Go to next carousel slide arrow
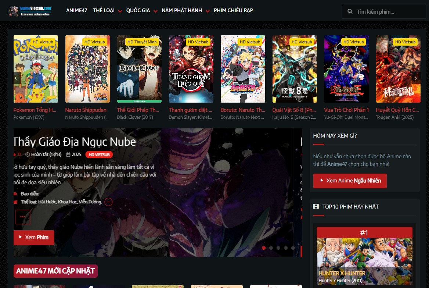 416,78
